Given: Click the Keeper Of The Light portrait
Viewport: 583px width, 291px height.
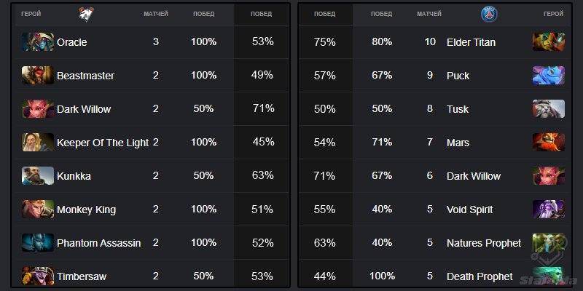Looking at the screenshot, I should (38, 142).
